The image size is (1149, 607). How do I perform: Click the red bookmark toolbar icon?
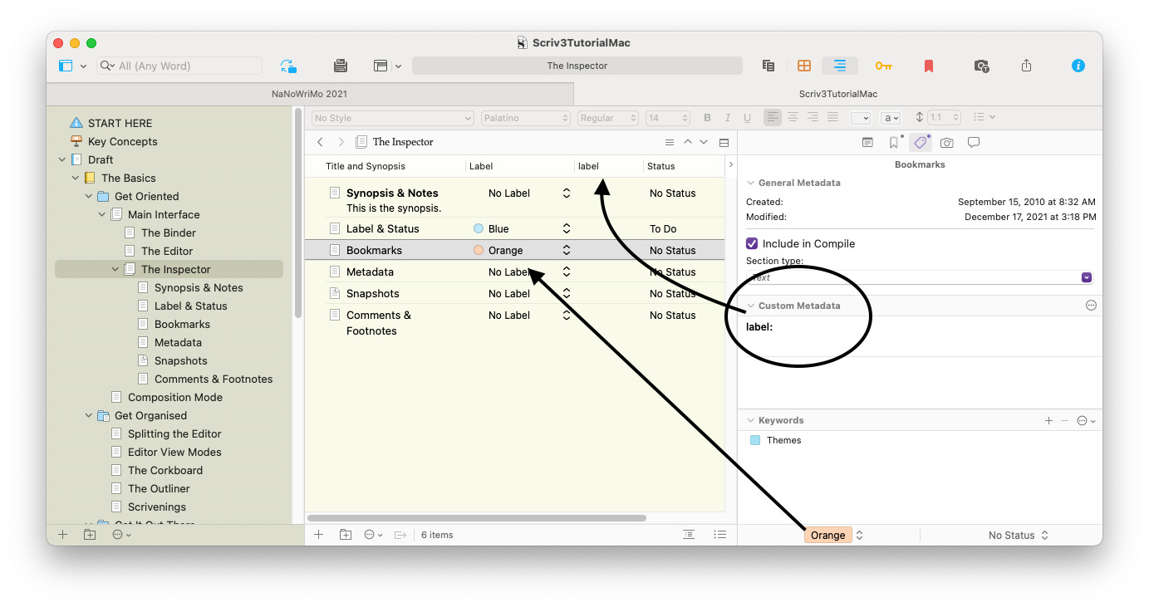[929, 66]
